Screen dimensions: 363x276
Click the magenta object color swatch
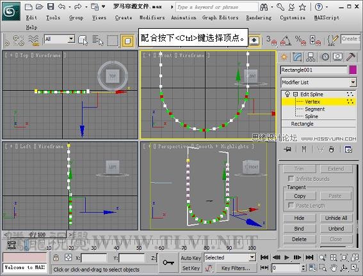click(353, 70)
